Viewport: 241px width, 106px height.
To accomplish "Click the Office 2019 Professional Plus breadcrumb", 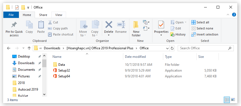I will pos(100,48).
